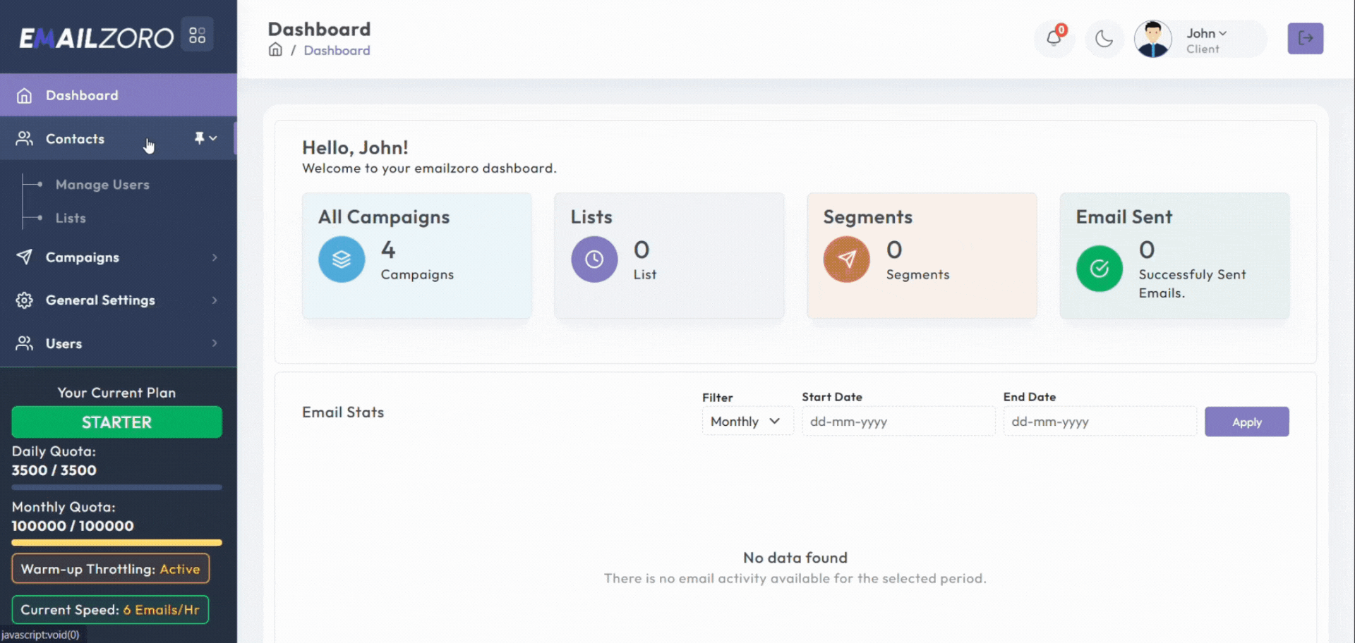Image resolution: width=1355 pixels, height=643 pixels.
Task: Open the apps grid icon next to EmailZoro logo
Action: (x=197, y=34)
